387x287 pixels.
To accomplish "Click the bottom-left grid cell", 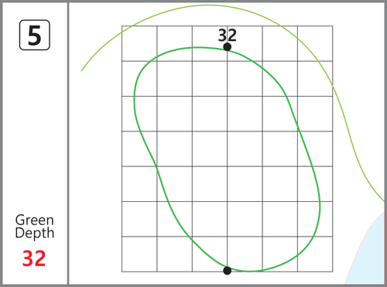I will click(x=139, y=254).
